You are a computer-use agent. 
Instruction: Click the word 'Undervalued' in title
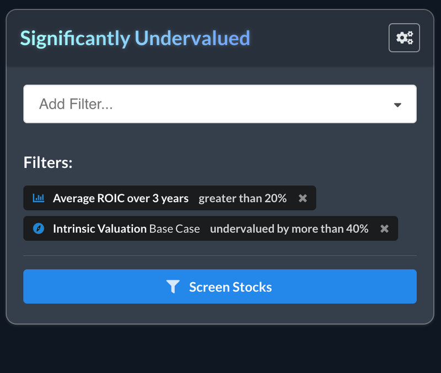pos(192,37)
